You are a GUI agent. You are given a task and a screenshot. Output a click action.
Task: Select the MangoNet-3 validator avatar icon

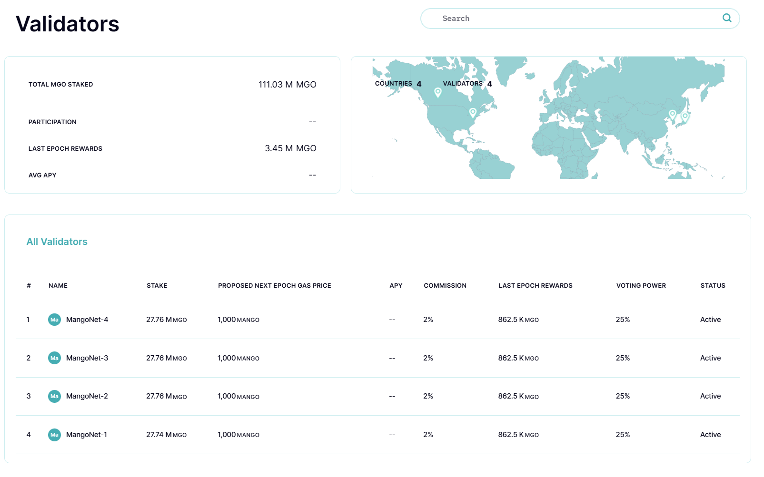click(x=54, y=358)
